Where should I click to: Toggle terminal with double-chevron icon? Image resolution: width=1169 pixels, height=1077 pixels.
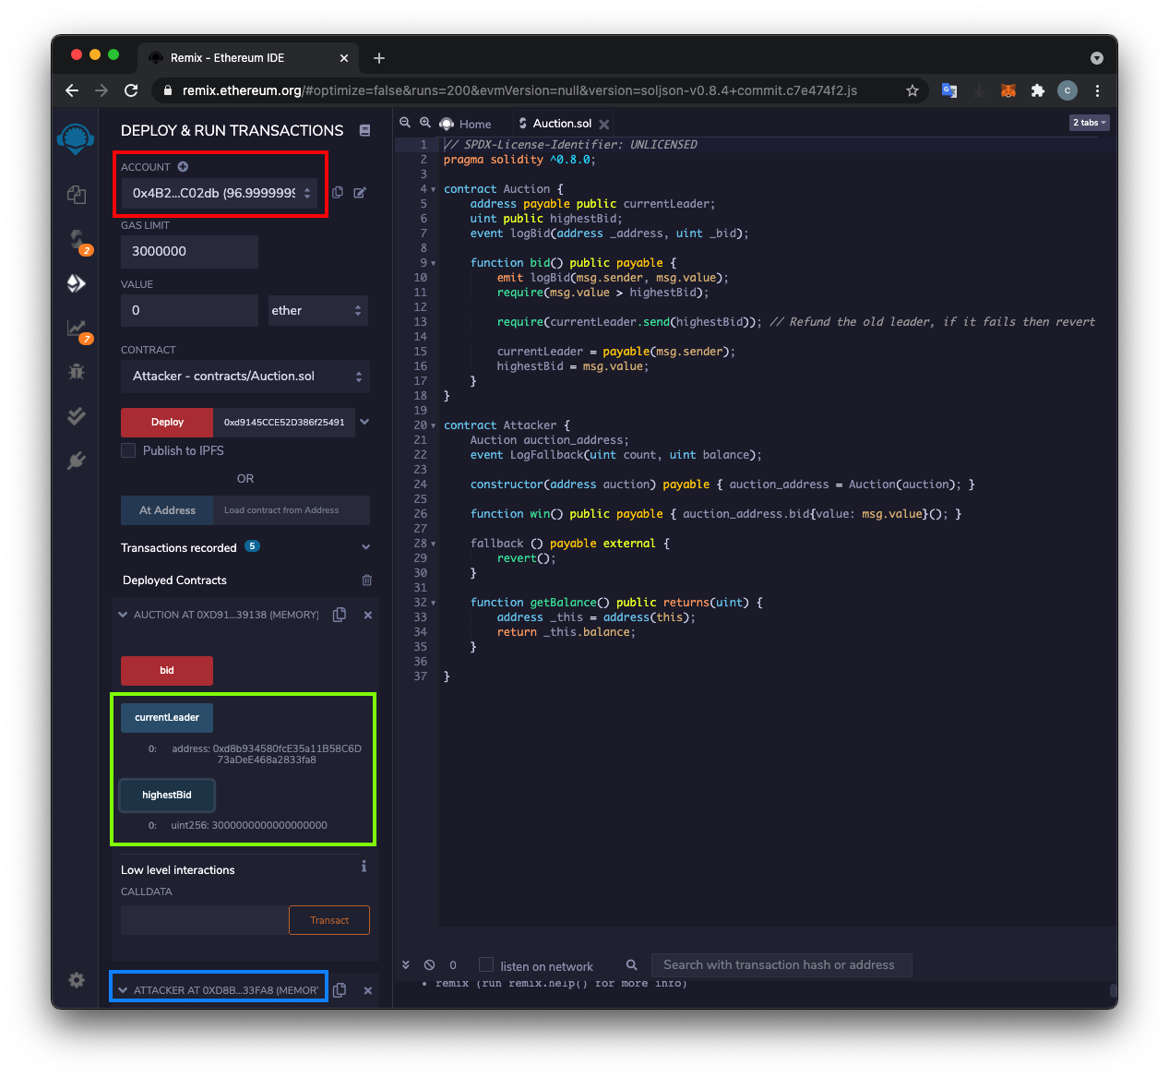pyautogui.click(x=406, y=964)
